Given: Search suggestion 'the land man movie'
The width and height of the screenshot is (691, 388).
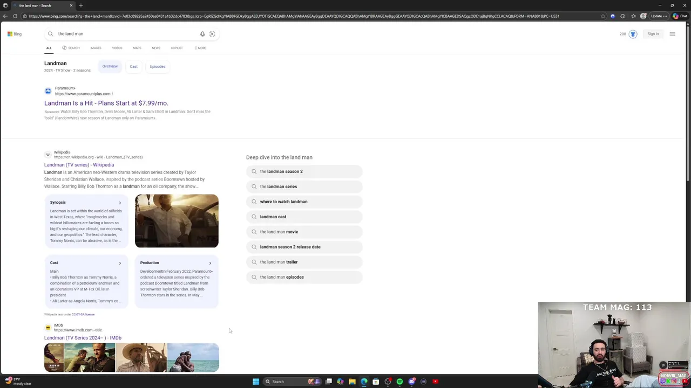Looking at the screenshot, I should (304, 232).
